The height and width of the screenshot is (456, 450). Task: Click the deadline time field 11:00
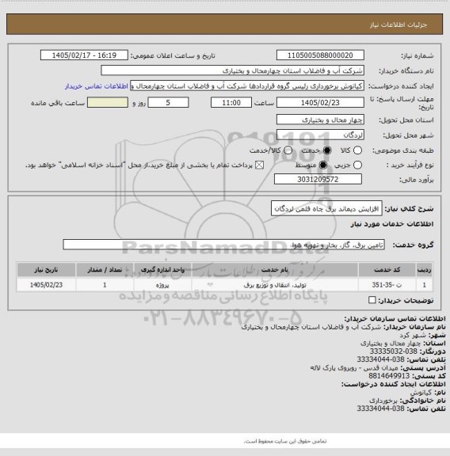tap(231, 103)
